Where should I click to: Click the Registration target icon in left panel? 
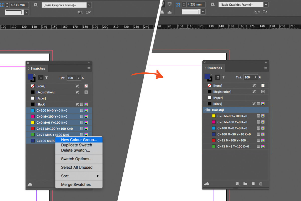coord(86,92)
